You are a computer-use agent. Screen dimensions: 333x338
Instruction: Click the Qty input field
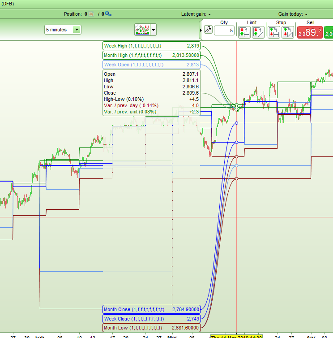coord(224,30)
